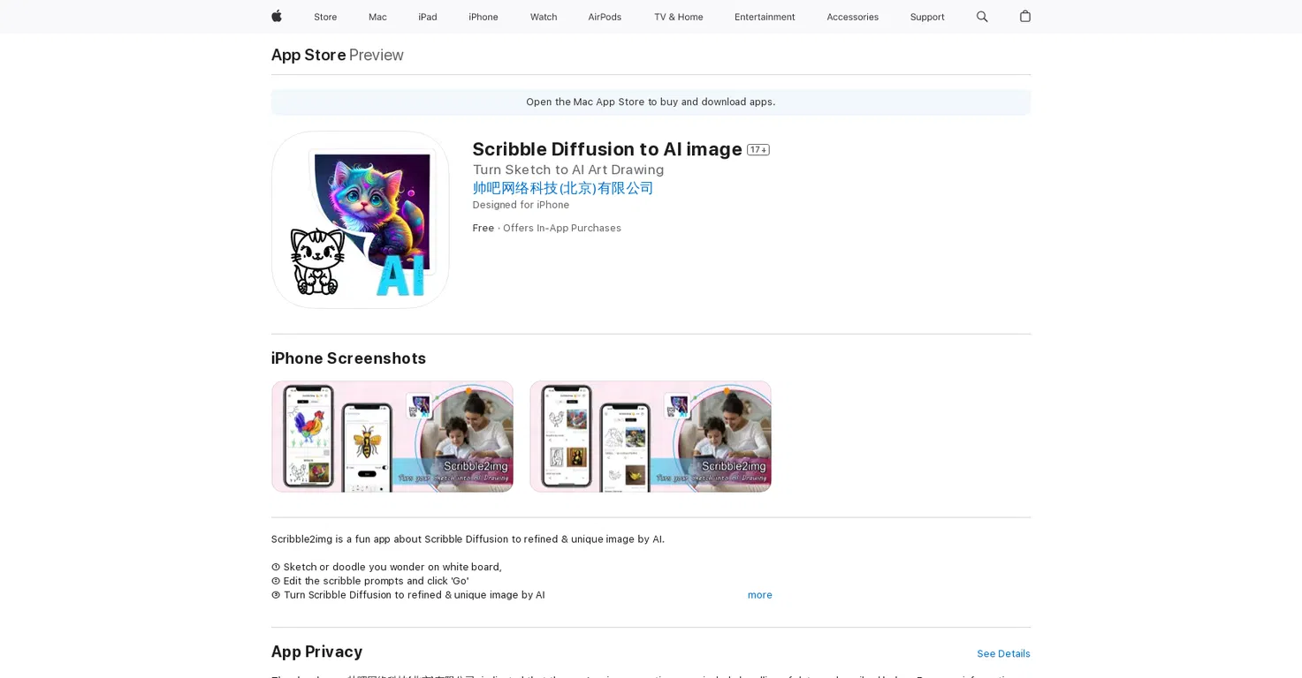Click the Designed for iPhone text
This screenshot has height=678, width=1302.
tap(521, 205)
